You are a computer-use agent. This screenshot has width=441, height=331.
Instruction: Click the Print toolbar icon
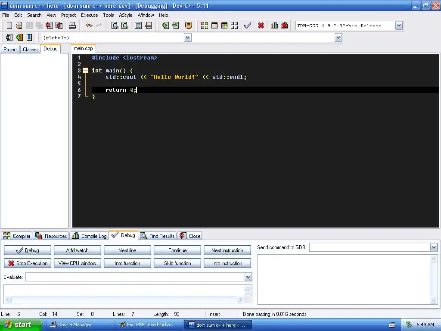click(x=72, y=25)
